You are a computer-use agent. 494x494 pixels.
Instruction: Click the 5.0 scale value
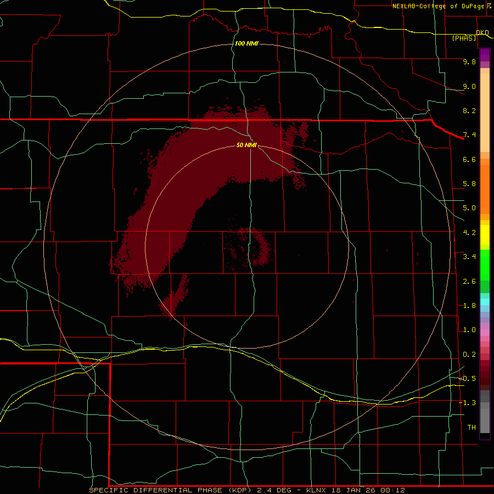coord(469,208)
